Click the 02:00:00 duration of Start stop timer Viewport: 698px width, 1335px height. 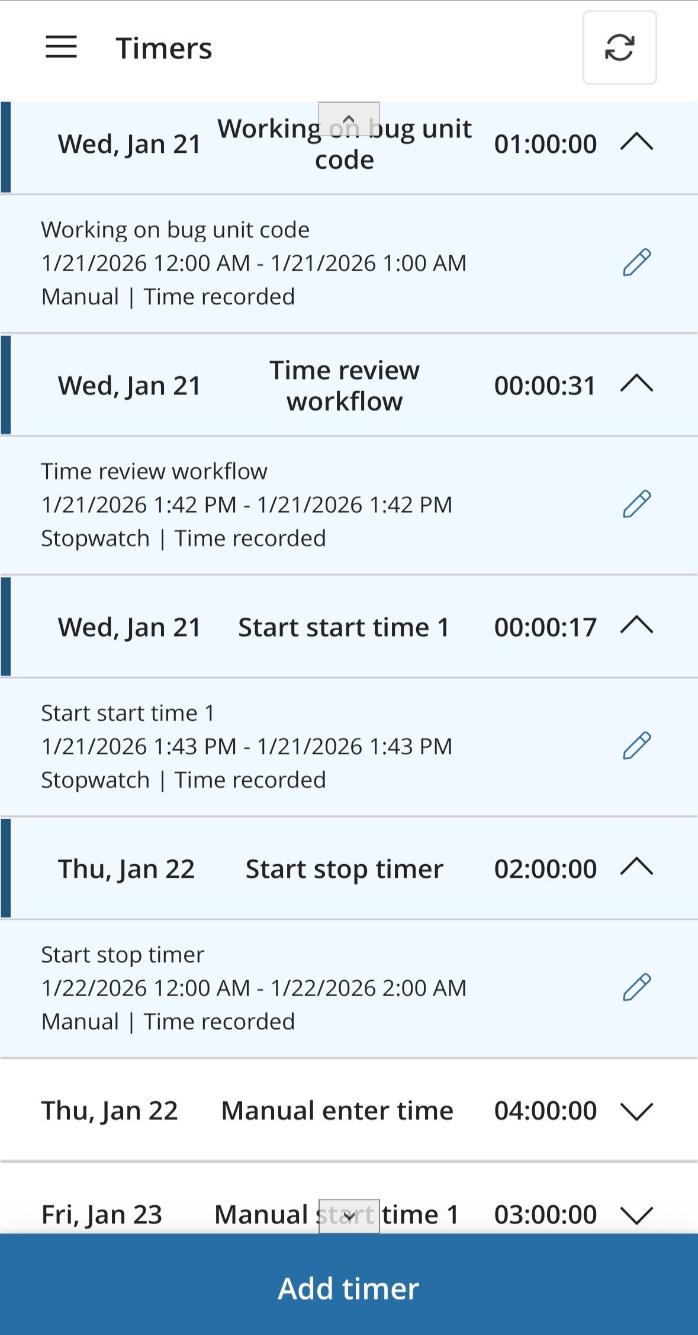(545, 869)
